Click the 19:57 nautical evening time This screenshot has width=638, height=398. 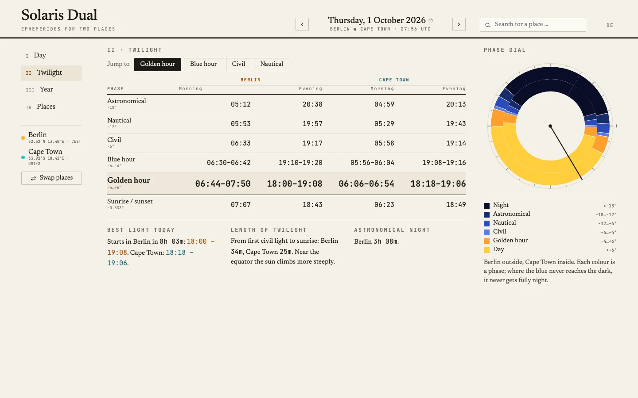[312, 124]
